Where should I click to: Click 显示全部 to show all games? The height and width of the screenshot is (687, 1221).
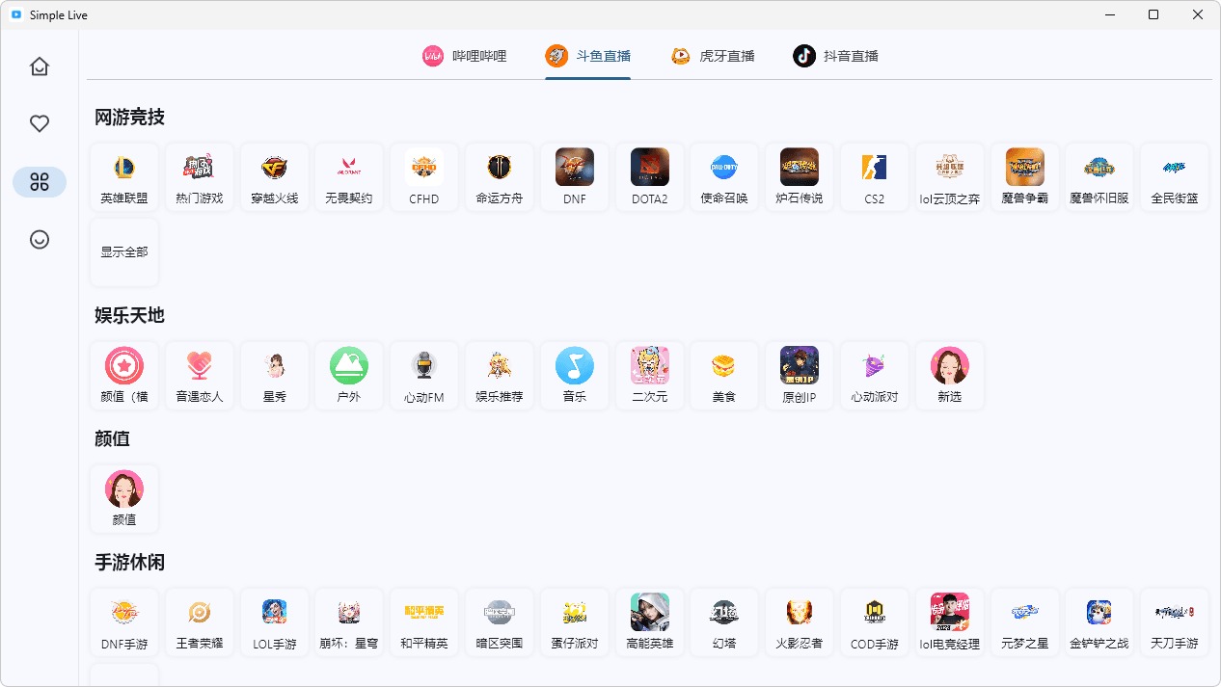[124, 252]
